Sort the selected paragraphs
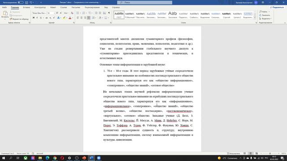This screenshot has width=287, height=161. click(104, 13)
